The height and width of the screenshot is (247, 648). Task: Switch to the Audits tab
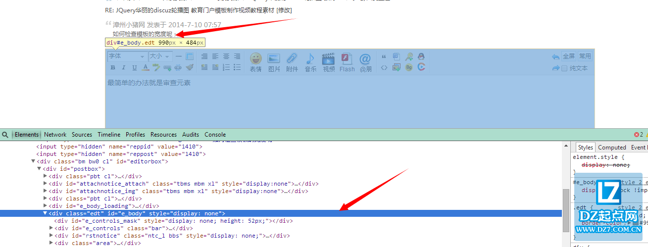click(191, 135)
